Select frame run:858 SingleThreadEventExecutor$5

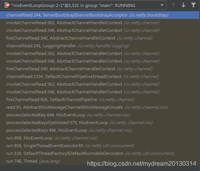point(99,146)
